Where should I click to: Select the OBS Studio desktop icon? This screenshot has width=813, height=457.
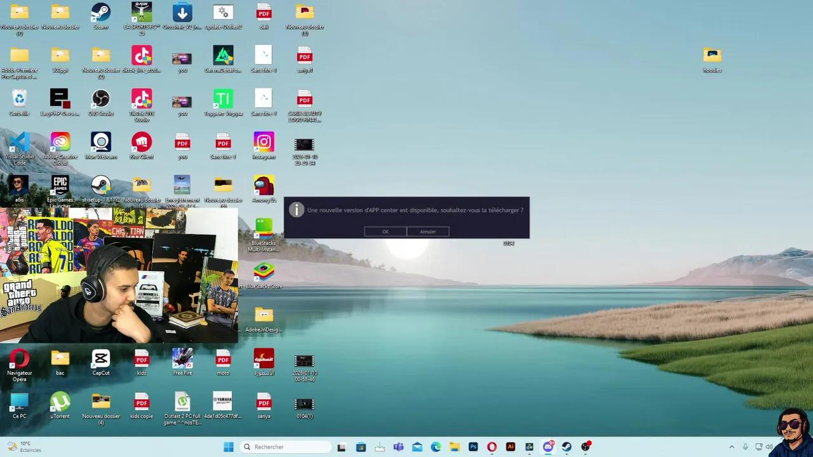pos(100,99)
